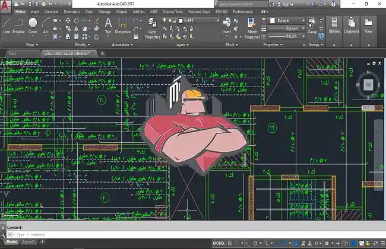
Task: Add a new layout with plus button
Action: coord(42,242)
